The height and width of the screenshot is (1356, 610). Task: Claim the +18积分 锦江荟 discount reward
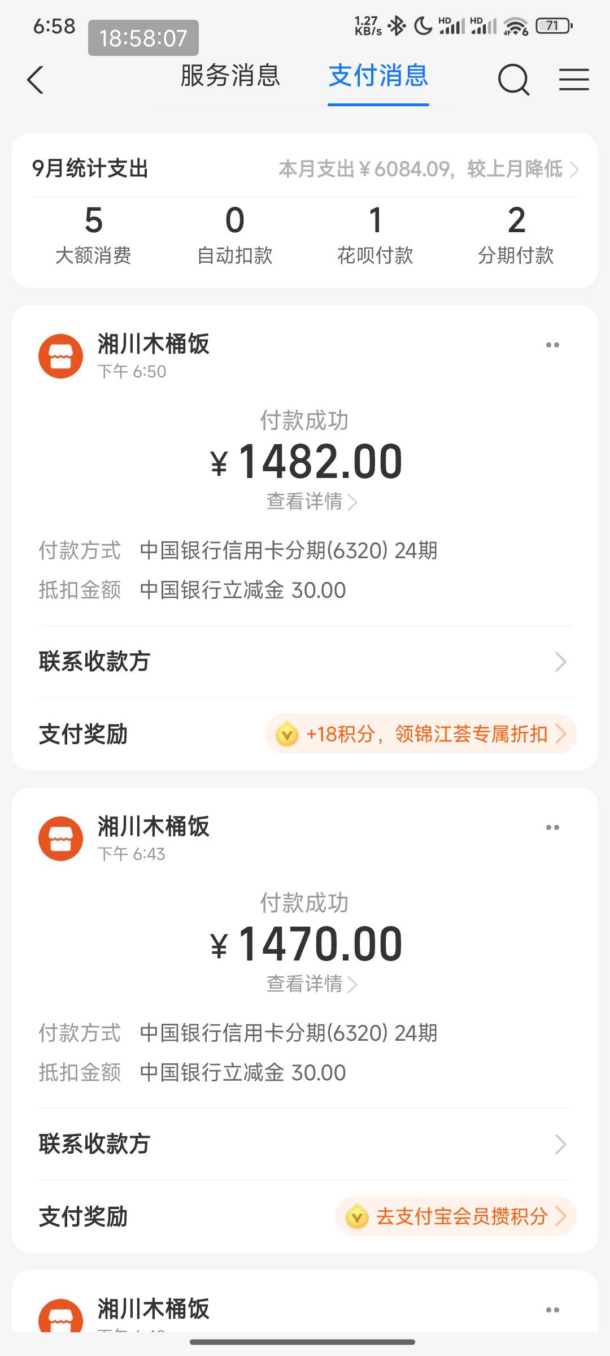click(421, 734)
